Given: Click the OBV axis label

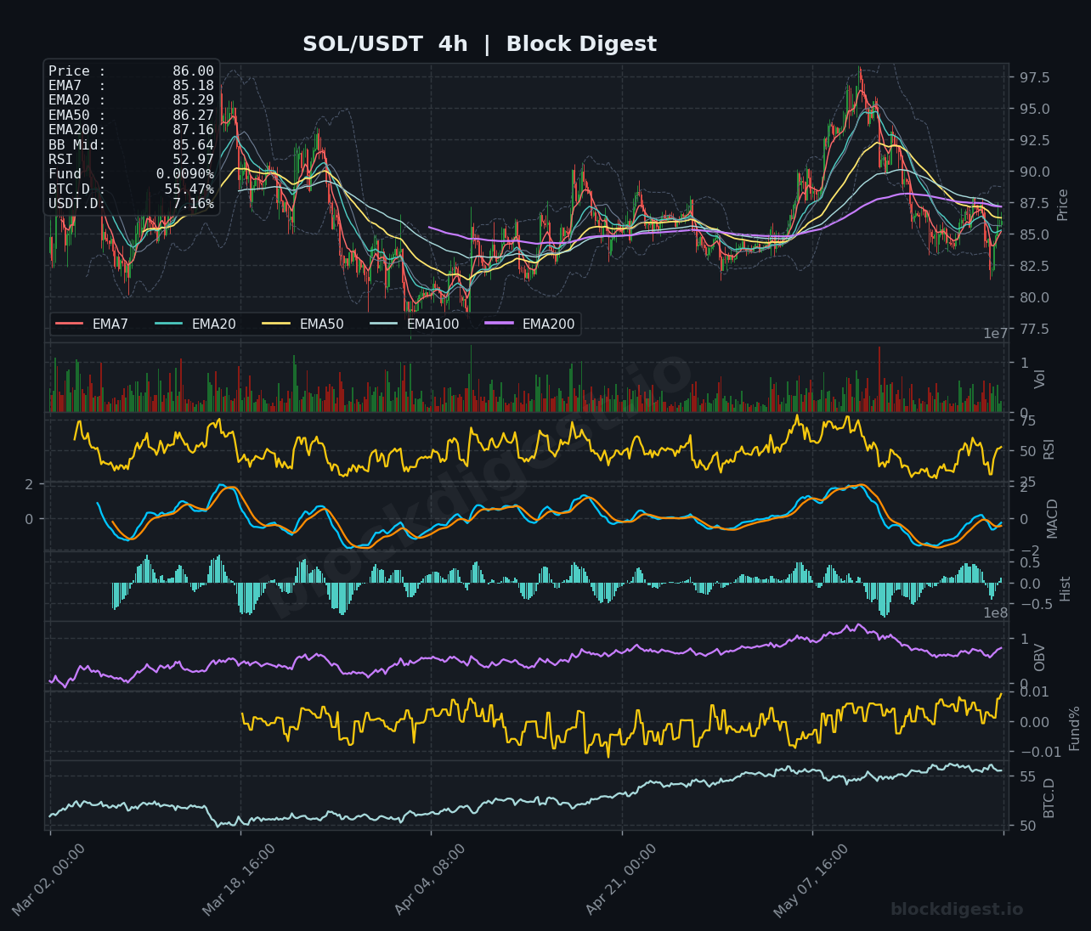Looking at the screenshot, I should coord(1040,657).
